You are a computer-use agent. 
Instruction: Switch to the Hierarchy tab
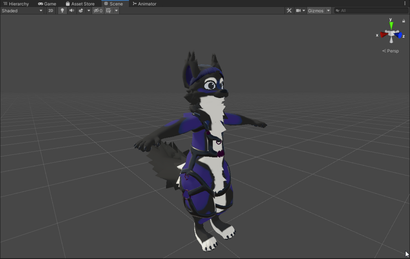[x=16, y=4]
